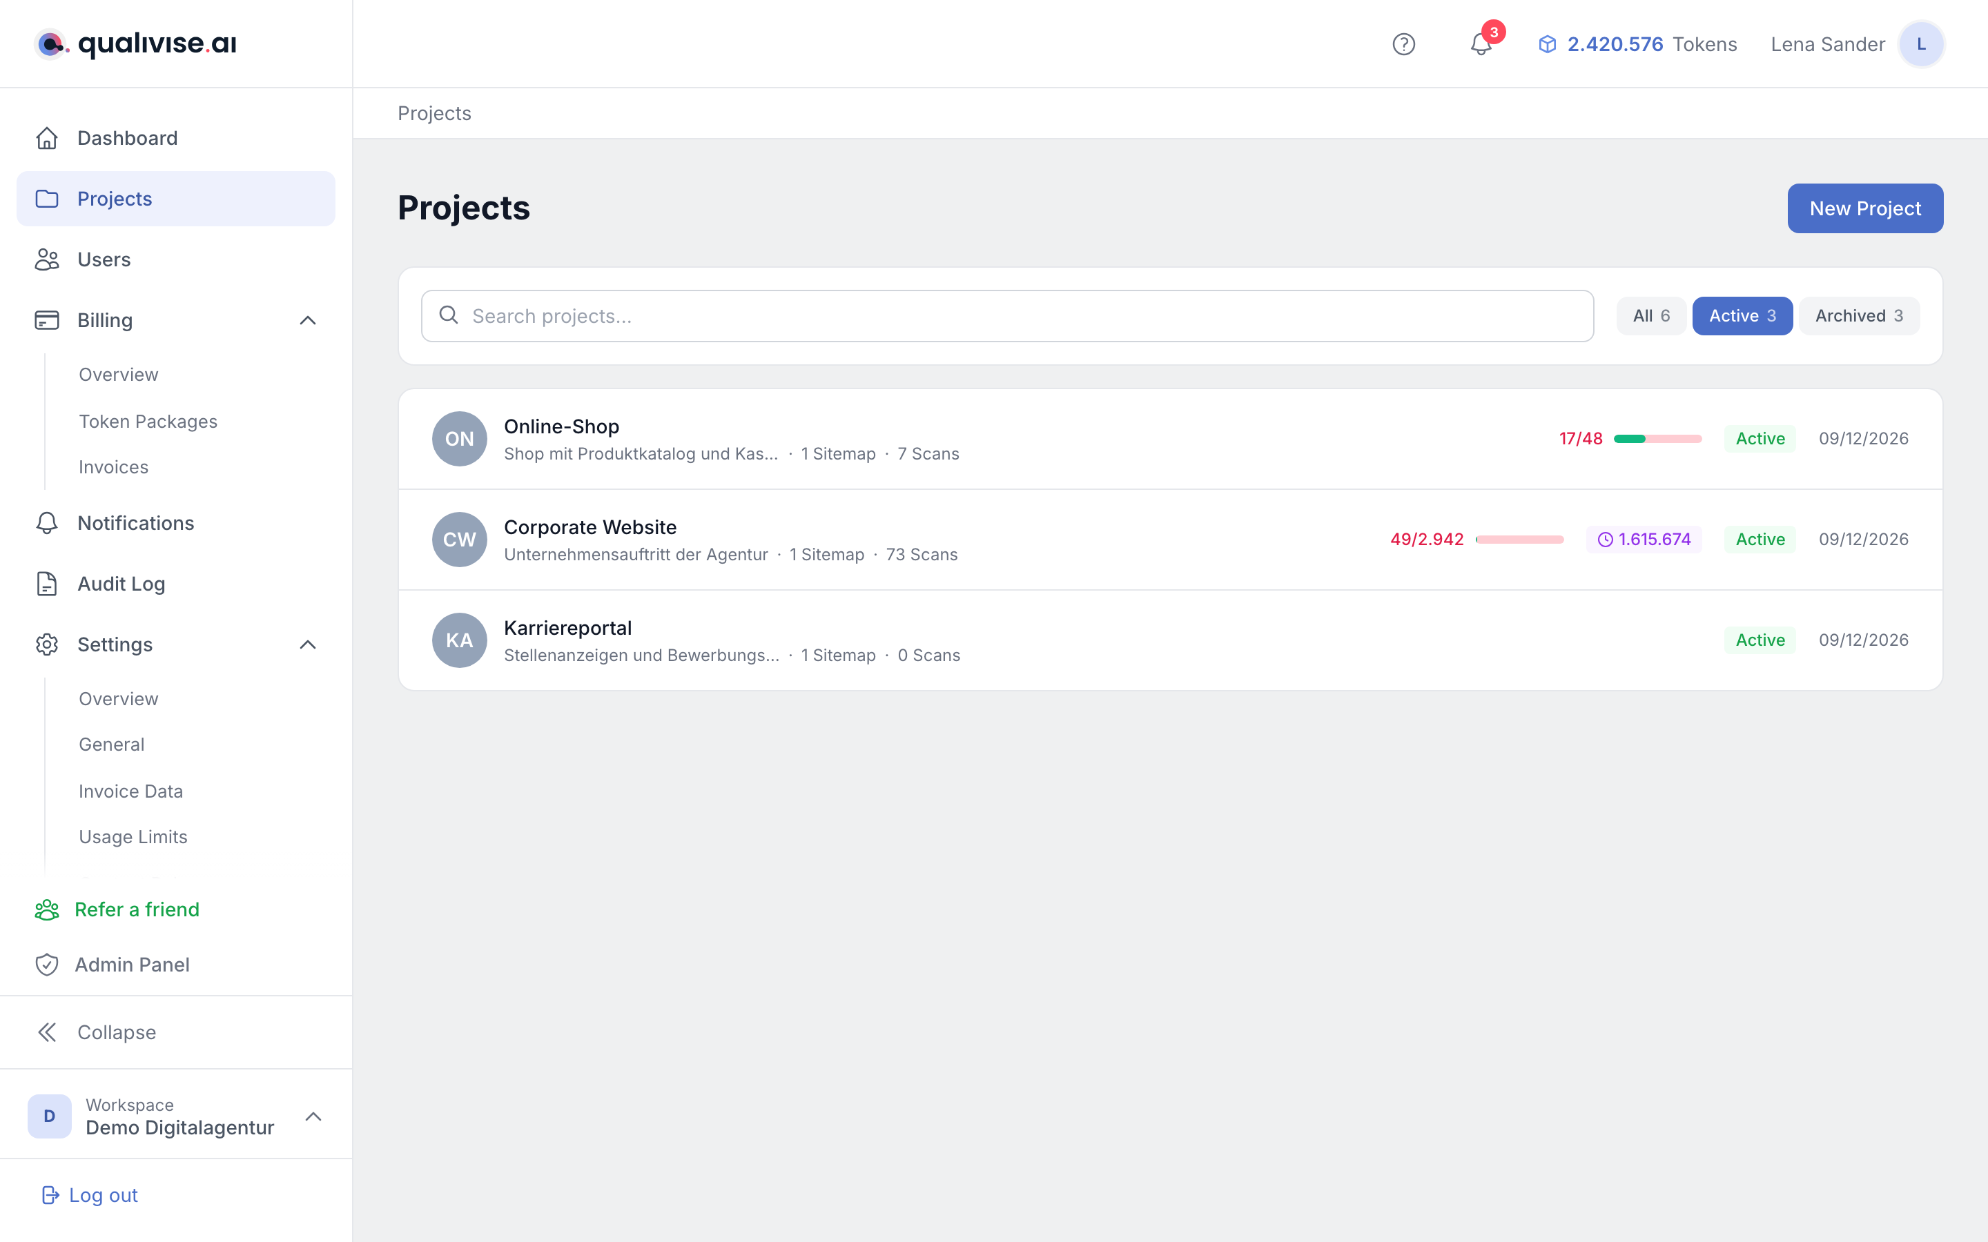Click the 7 Scans text
The image size is (1988, 1242).
click(928, 454)
